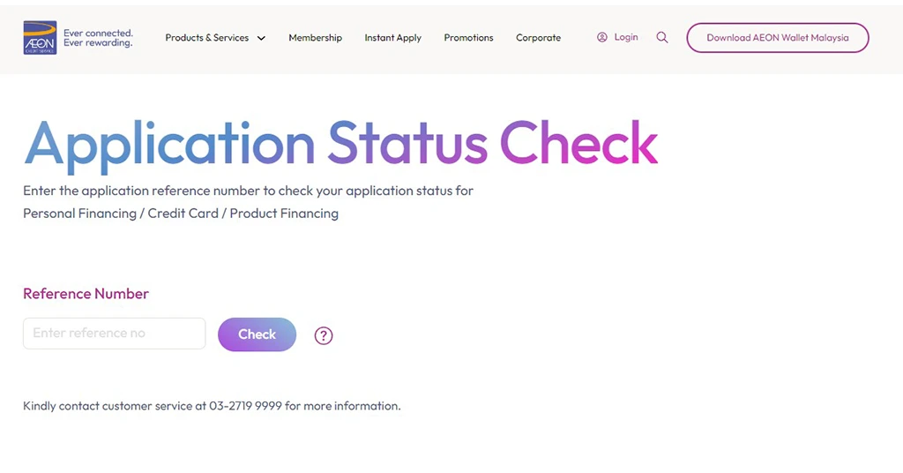The image size is (903, 473).
Task: Click the application reference number description line
Action: pyautogui.click(x=248, y=191)
